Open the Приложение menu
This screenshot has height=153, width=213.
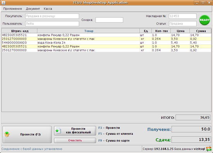(x=12, y=8)
